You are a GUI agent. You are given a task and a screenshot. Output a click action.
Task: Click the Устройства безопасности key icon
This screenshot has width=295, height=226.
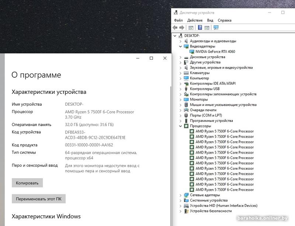[186, 211]
